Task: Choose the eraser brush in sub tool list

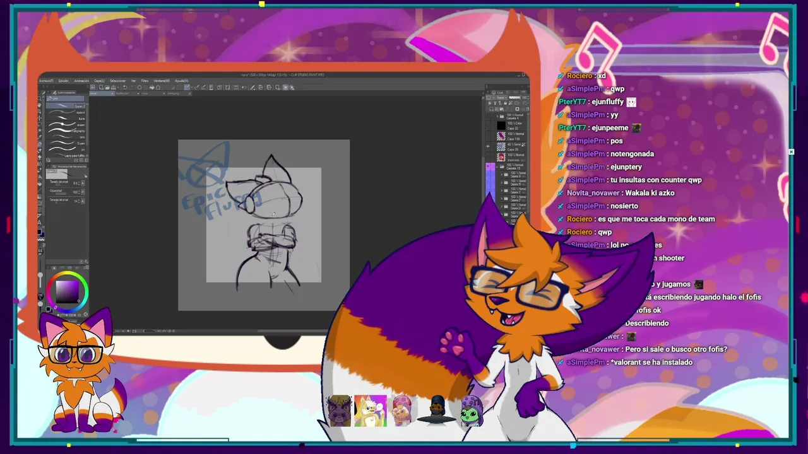Action: pyautogui.click(x=65, y=125)
